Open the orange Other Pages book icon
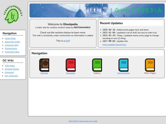This screenshot has width=166, height=124. click(x=150, y=65)
